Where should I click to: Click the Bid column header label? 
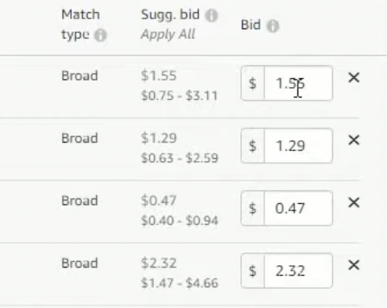tap(251, 25)
